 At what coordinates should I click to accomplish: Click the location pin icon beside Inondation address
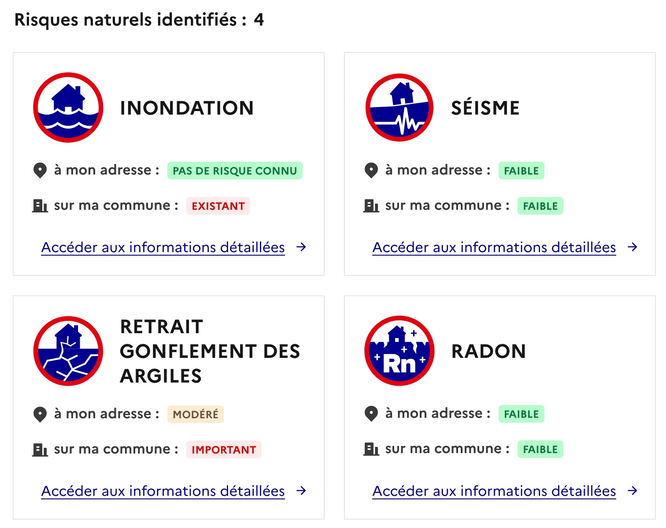[x=40, y=170]
